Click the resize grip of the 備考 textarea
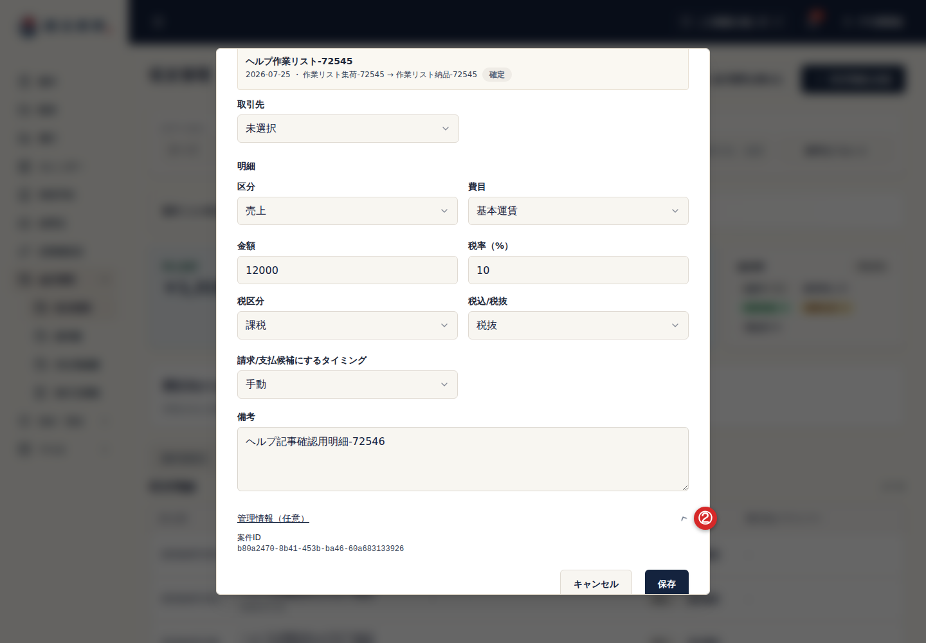Viewport: 926px width, 643px height. pyautogui.click(x=685, y=487)
